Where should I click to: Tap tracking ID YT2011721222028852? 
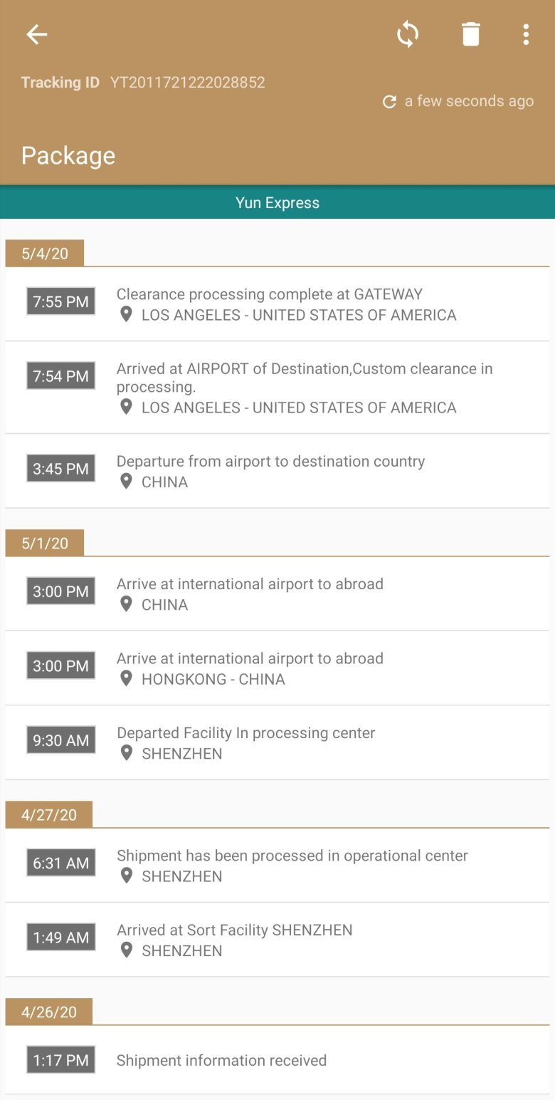[x=187, y=82]
